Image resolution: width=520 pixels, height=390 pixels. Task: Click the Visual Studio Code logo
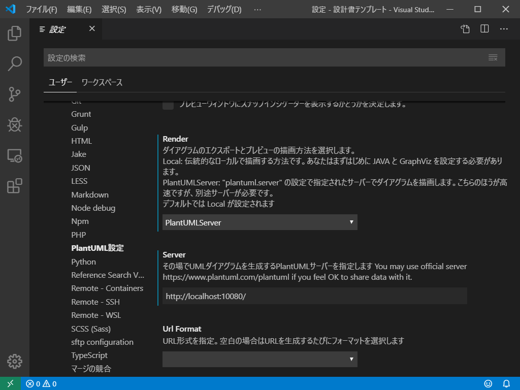pyautogui.click(x=11, y=9)
